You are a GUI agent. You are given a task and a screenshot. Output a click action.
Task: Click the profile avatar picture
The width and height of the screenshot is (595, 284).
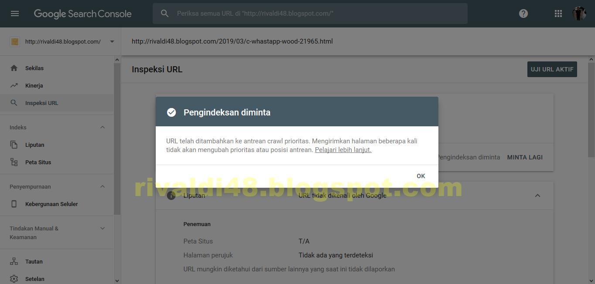point(579,13)
